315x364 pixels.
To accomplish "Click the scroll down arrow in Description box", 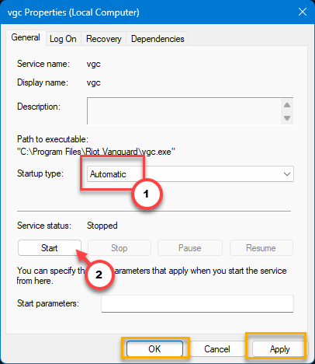I will click(x=287, y=118).
